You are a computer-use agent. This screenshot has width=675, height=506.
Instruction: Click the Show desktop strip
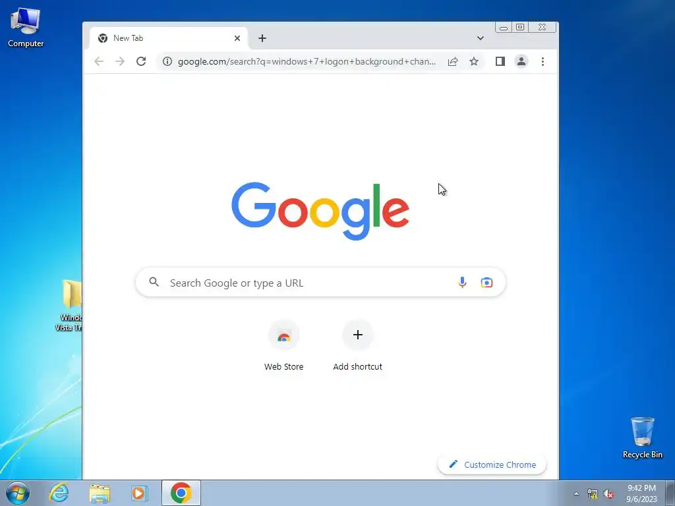click(670, 493)
